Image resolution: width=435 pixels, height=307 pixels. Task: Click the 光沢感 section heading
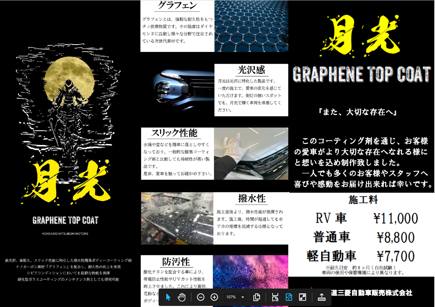[x=251, y=70]
